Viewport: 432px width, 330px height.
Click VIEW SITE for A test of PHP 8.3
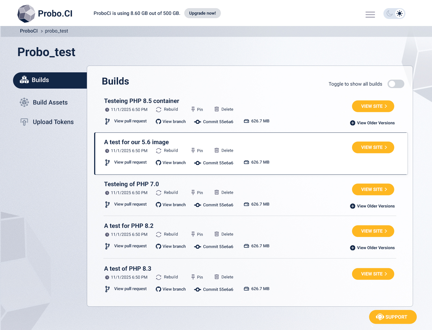pyautogui.click(x=373, y=274)
